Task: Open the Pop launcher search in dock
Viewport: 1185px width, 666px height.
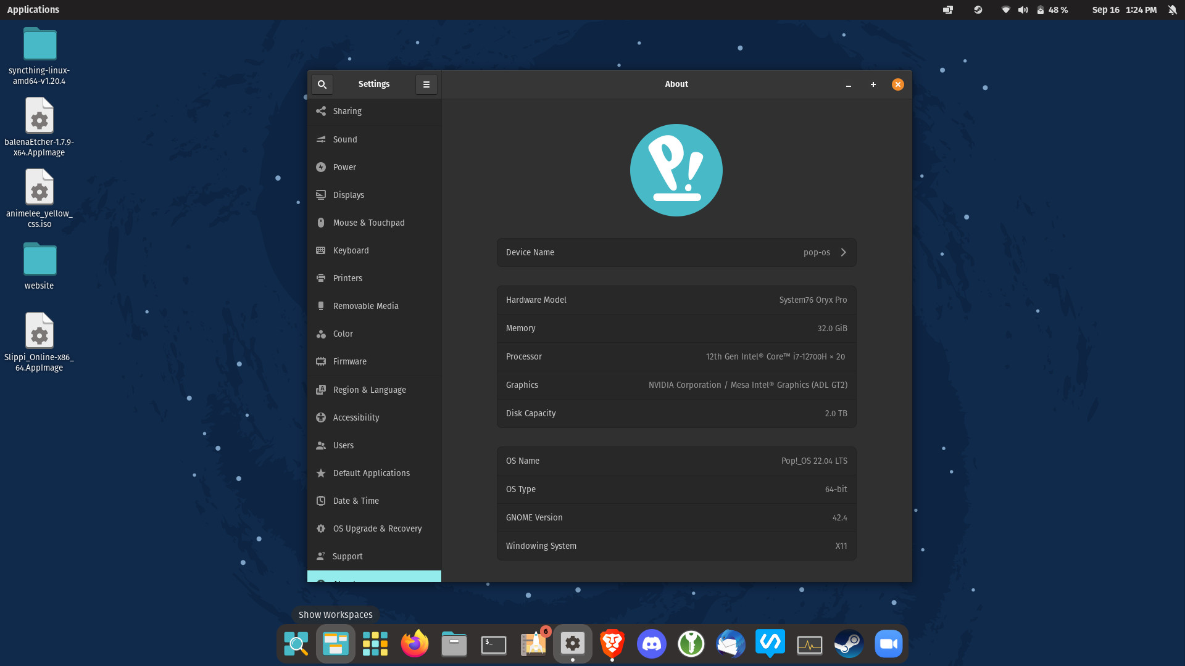Action: pyautogui.click(x=296, y=644)
